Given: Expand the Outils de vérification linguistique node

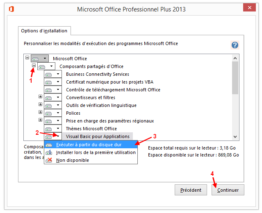Looking at the screenshot, I should pos(40,105).
